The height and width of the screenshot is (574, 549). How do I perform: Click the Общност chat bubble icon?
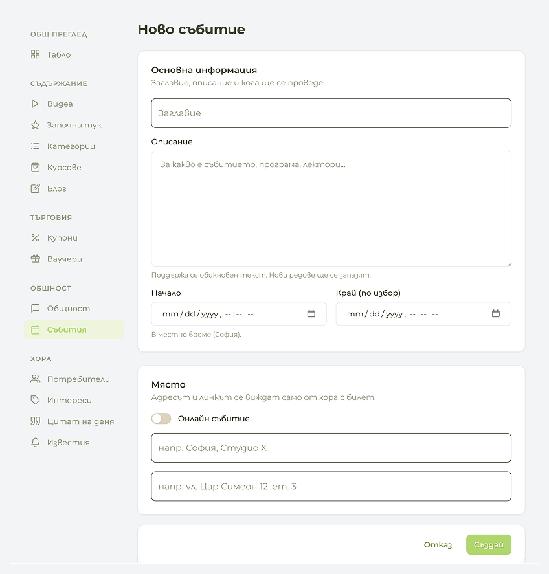pos(35,308)
